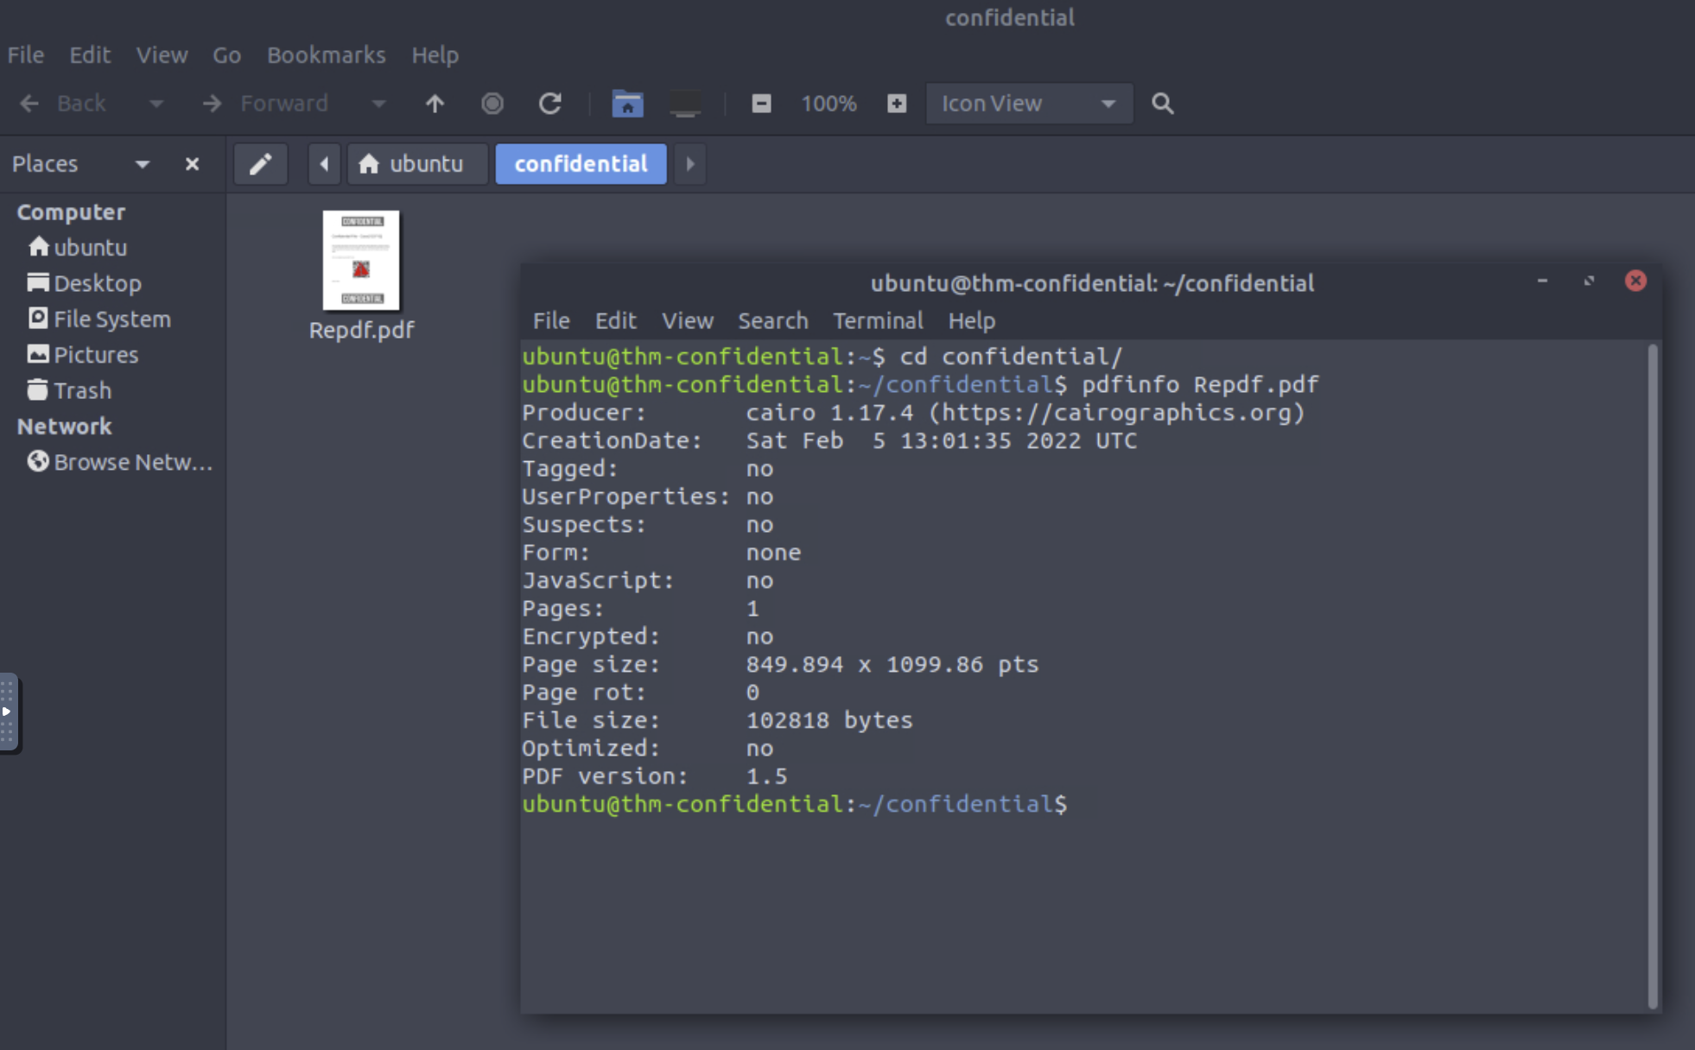Select the ubuntu path bar button
Viewport: 1695px width, 1050px height.
[417, 164]
